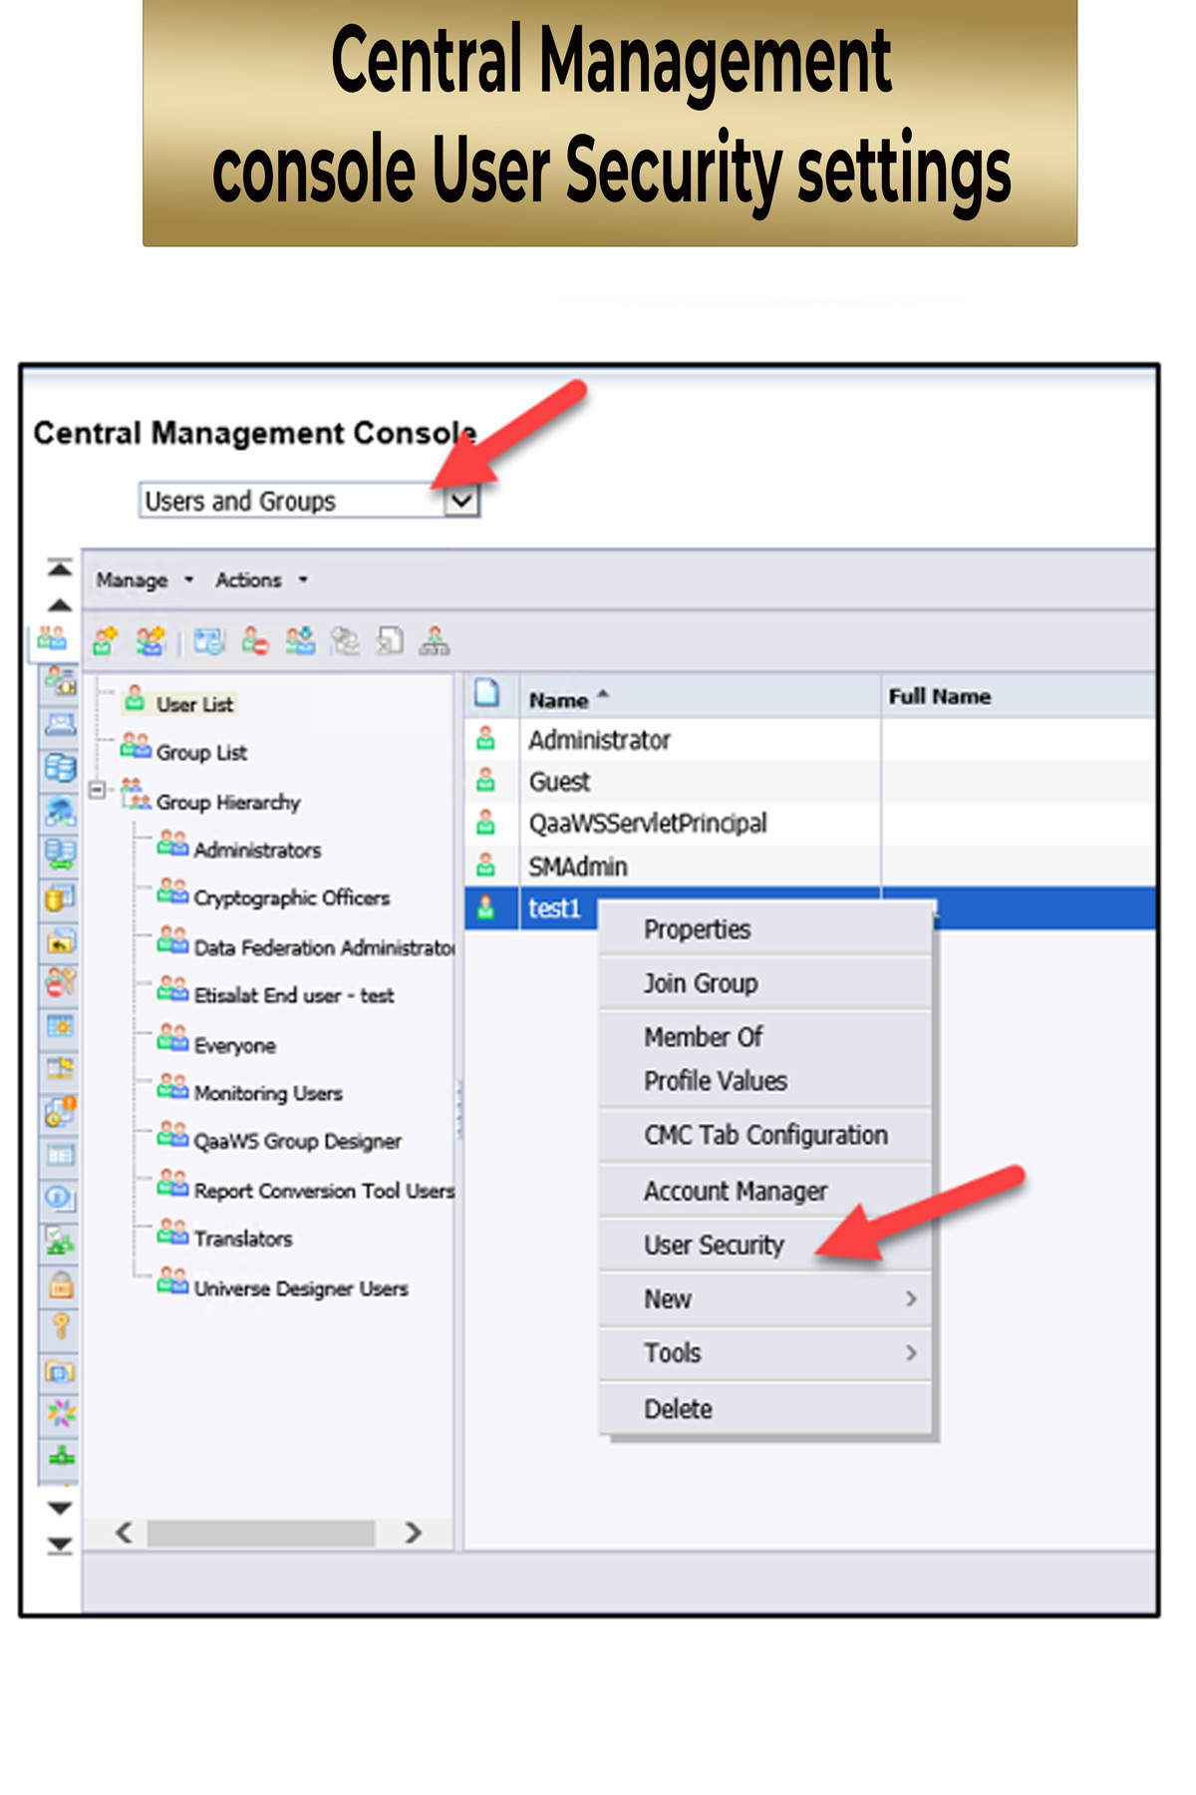Open the orange padlock sidebar icon
Viewport: 1196px width, 1795px height.
60,1283
